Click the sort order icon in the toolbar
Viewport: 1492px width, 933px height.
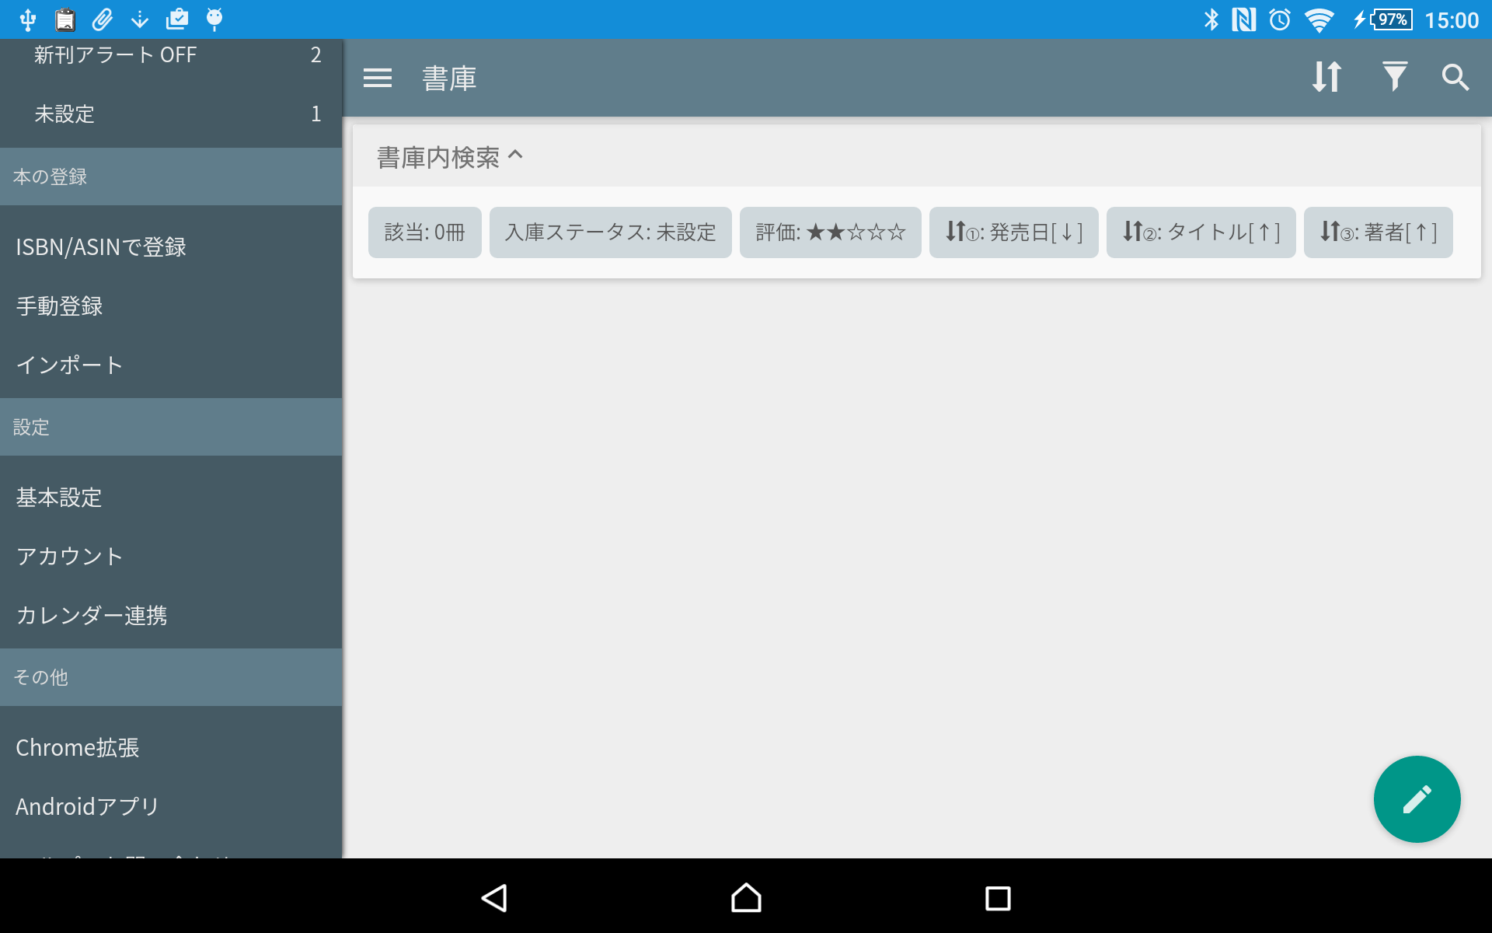point(1326,76)
